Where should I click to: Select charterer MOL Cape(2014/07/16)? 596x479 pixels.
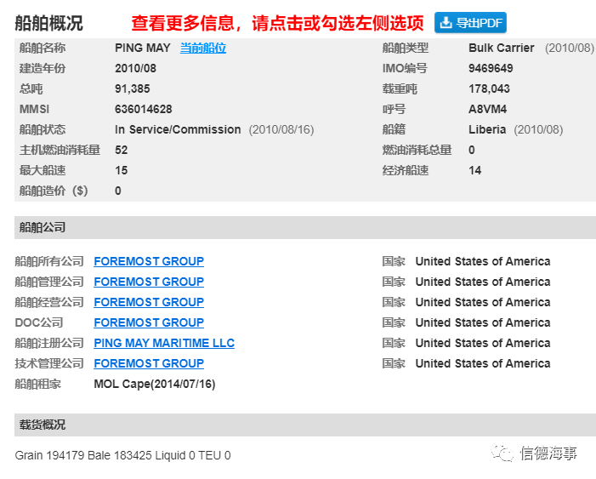click(155, 384)
